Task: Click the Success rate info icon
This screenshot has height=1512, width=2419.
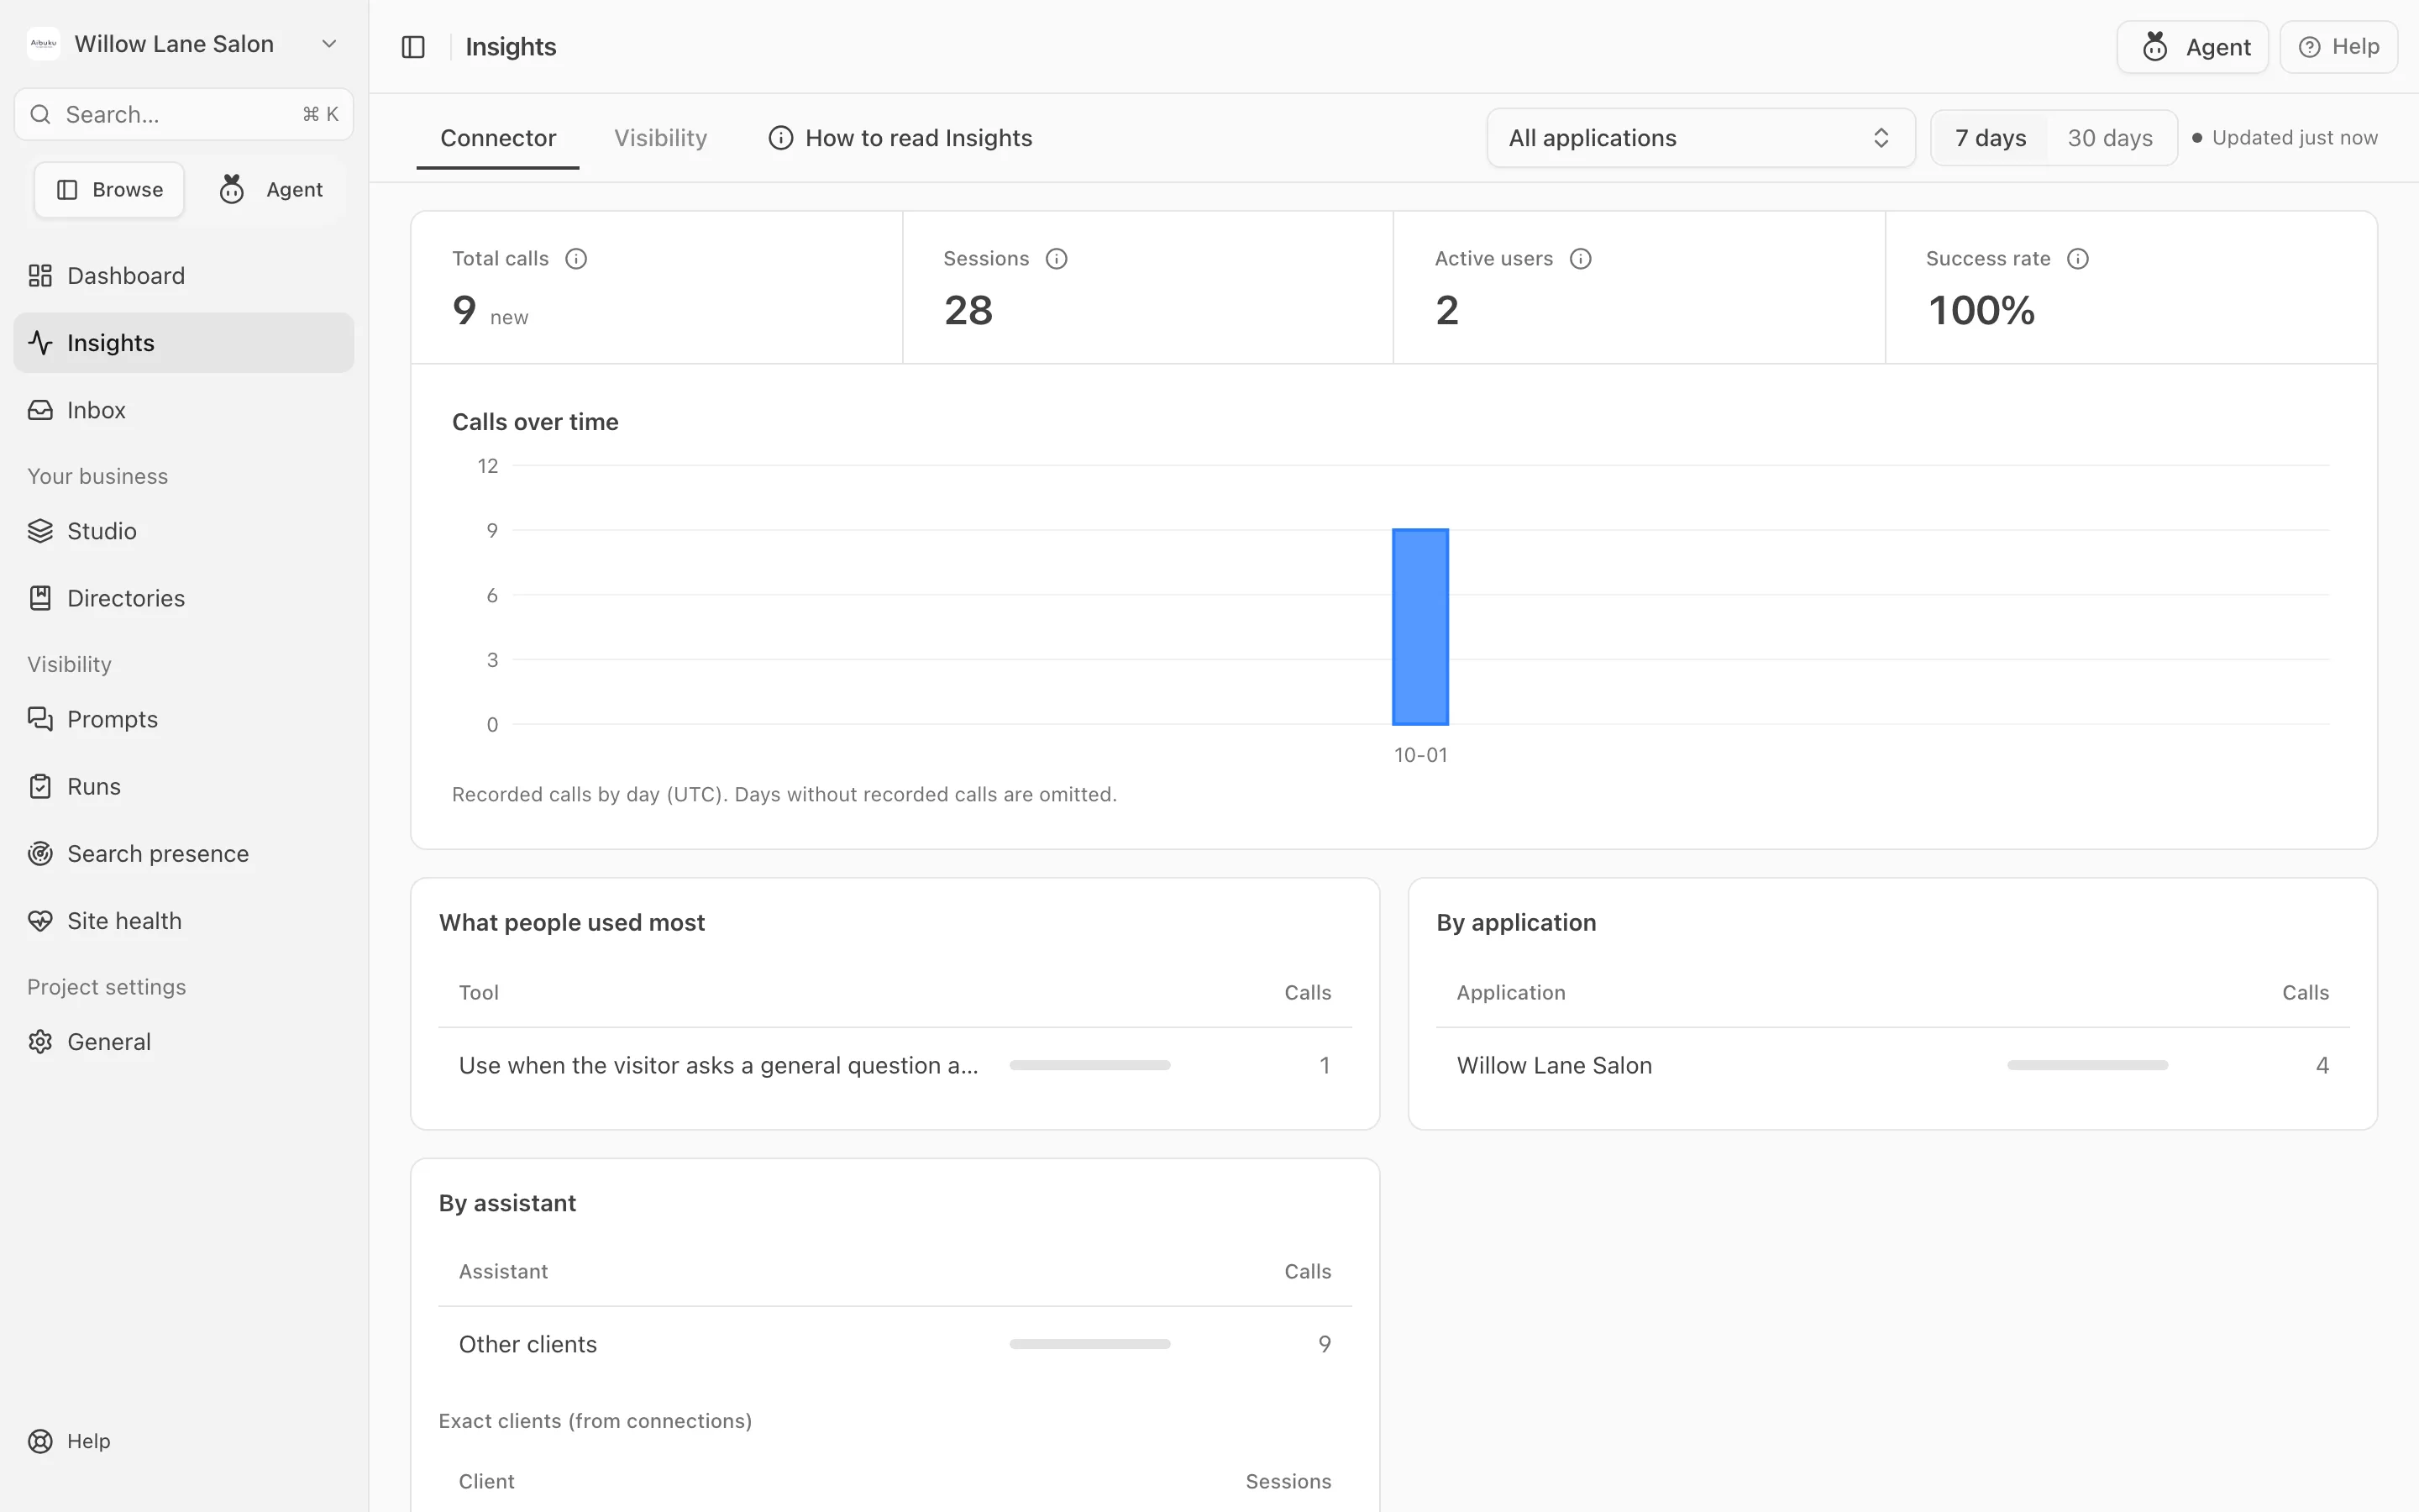Action: pyautogui.click(x=2078, y=259)
